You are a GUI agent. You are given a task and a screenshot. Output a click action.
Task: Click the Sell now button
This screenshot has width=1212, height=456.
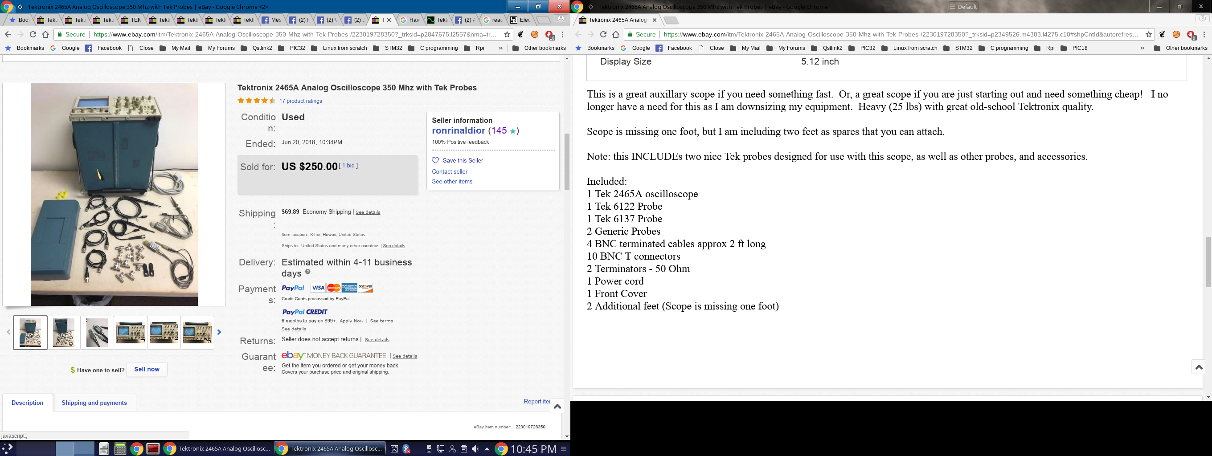click(x=147, y=369)
